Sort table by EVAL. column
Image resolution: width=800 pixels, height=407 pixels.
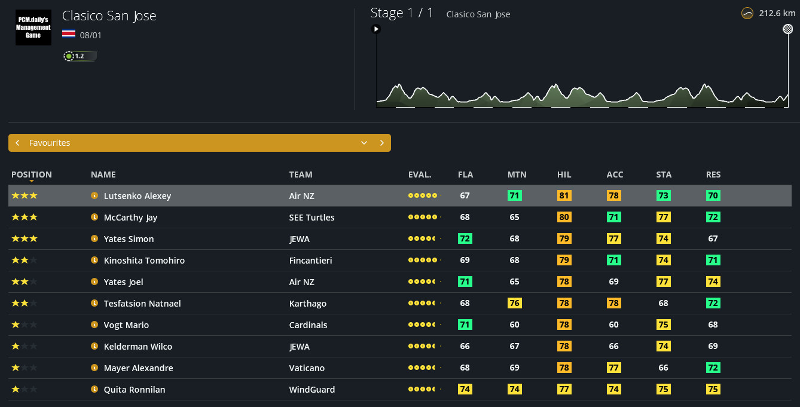(420, 175)
